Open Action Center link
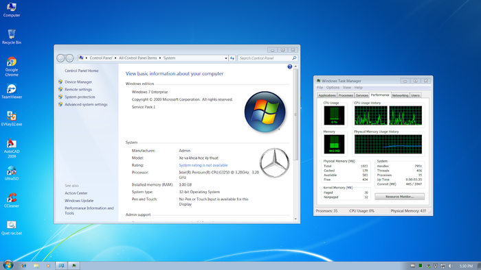 click(x=76, y=193)
